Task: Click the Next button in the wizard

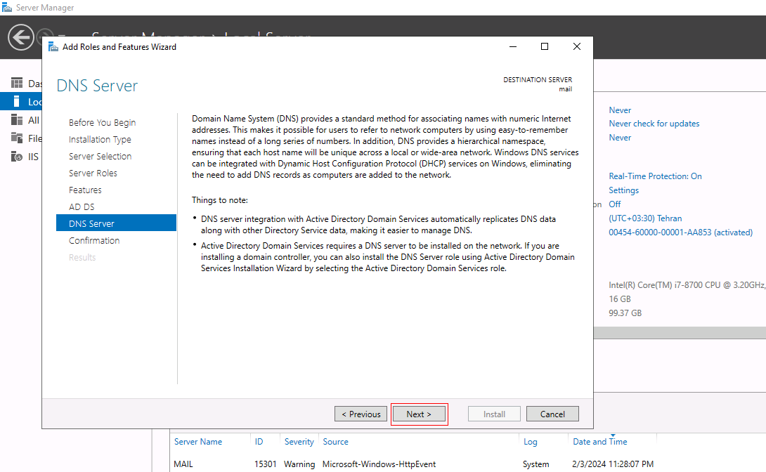Action: coord(419,414)
